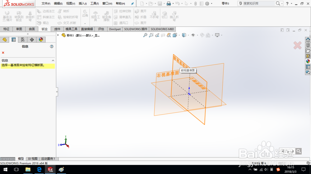311x174 pixels.
Task: Open the 边角 dropdown arrow
Action: (85, 24)
